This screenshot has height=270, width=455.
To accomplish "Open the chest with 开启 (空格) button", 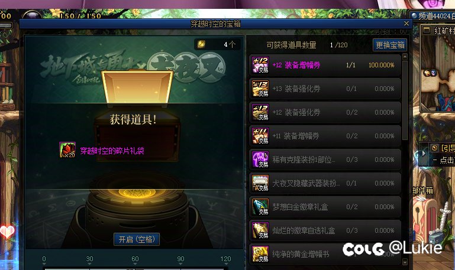I will [137, 239].
